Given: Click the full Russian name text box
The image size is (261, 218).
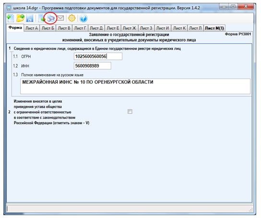Looking at the screenshot, I should pos(135,86).
